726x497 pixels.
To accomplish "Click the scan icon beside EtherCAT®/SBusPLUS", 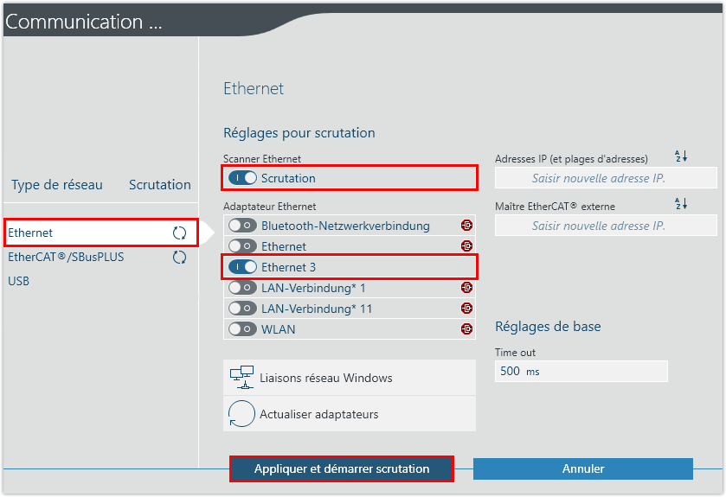I will click(179, 258).
